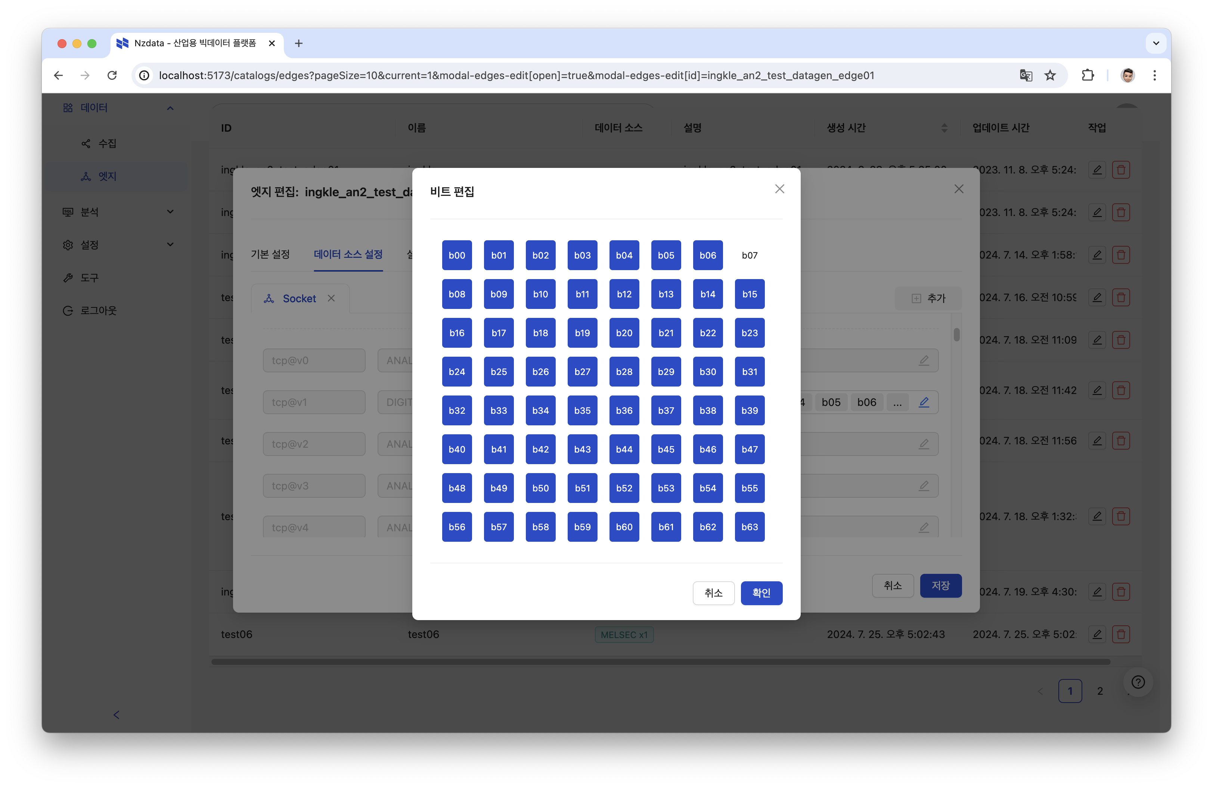The height and width of the screenshot is (788, 1213).
Task: Select page 1 in pagination
Action: pyautogui.click(x=1070, y=691)
